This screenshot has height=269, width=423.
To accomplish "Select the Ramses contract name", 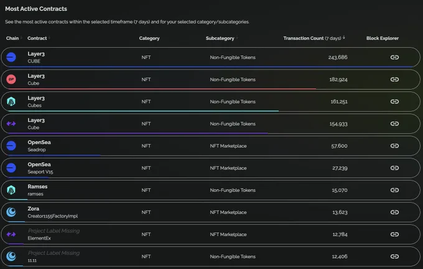I will coord(37,190).
